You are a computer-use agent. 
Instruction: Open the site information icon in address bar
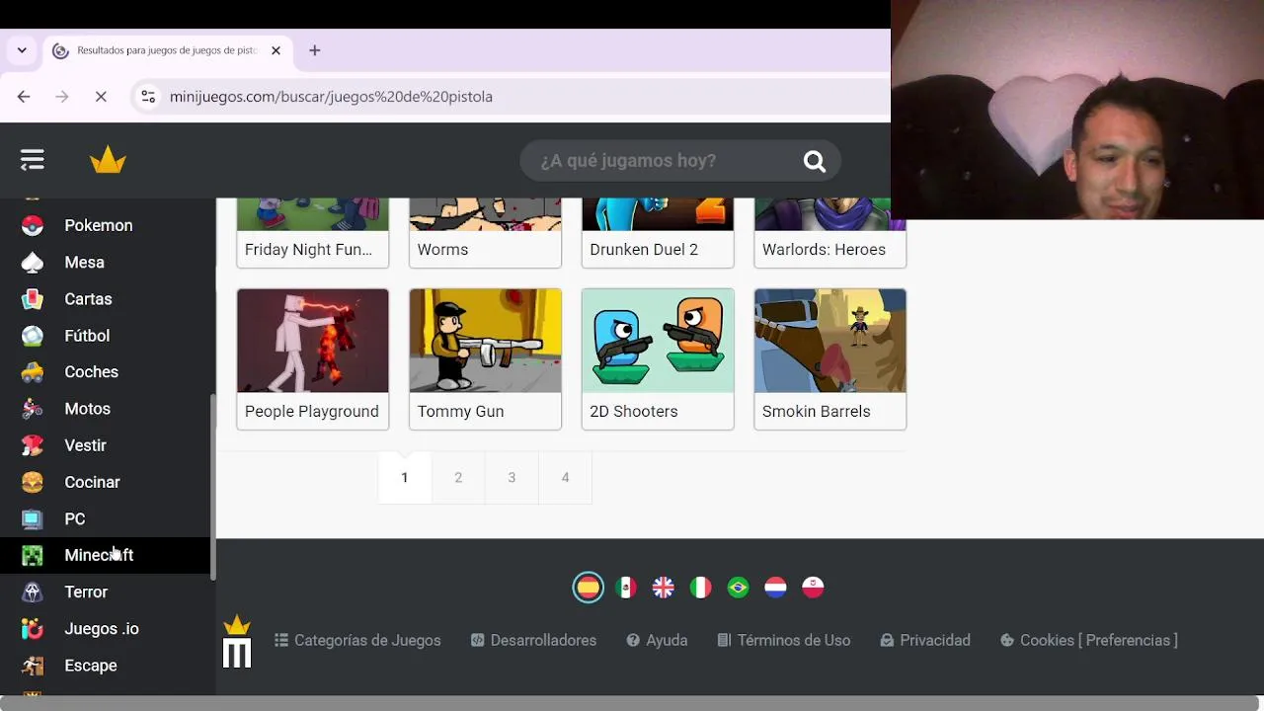(148, 97)
